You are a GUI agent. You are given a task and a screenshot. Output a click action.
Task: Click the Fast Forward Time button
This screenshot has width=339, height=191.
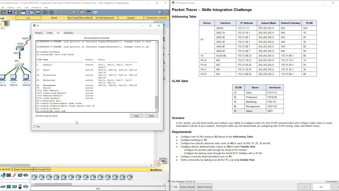coord(42,169)
